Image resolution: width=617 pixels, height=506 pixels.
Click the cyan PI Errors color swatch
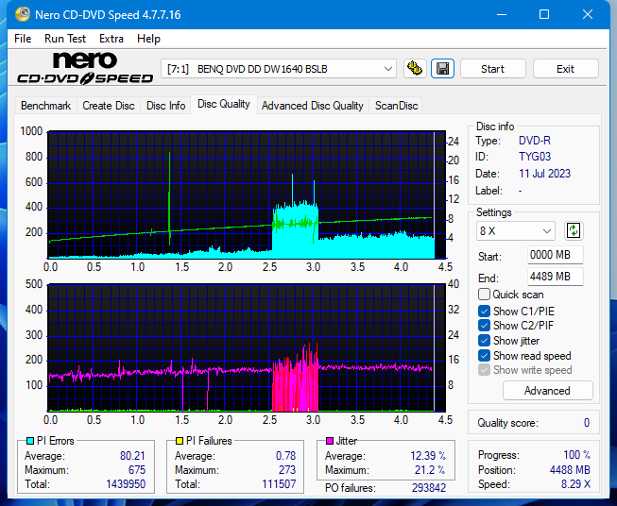point(30,441)
